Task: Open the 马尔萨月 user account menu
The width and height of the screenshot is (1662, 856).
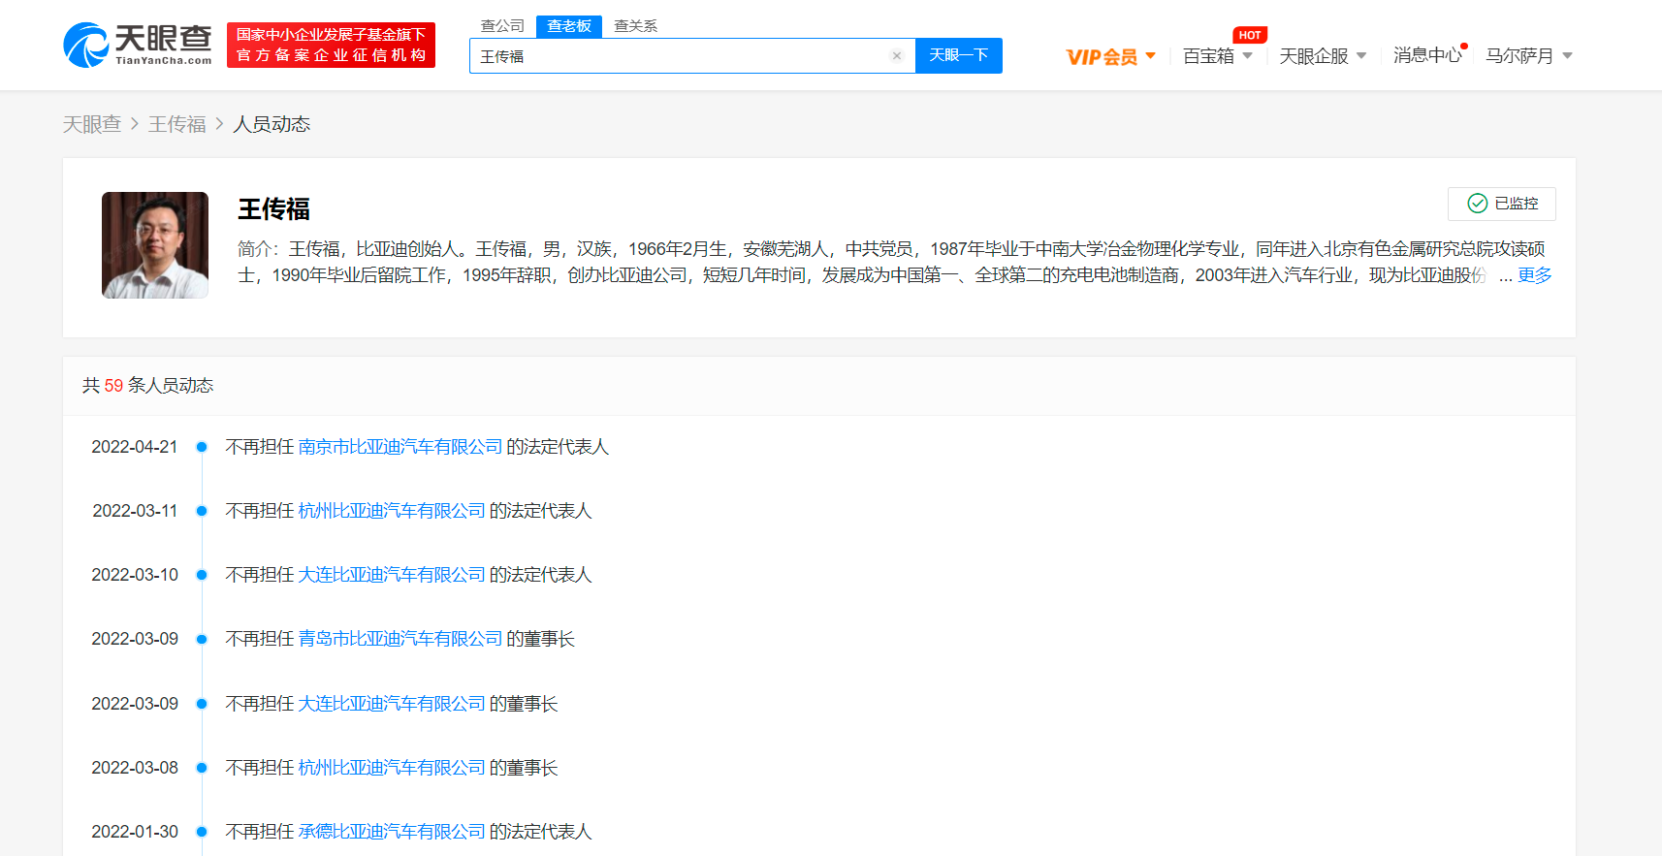Action: 1528,56
